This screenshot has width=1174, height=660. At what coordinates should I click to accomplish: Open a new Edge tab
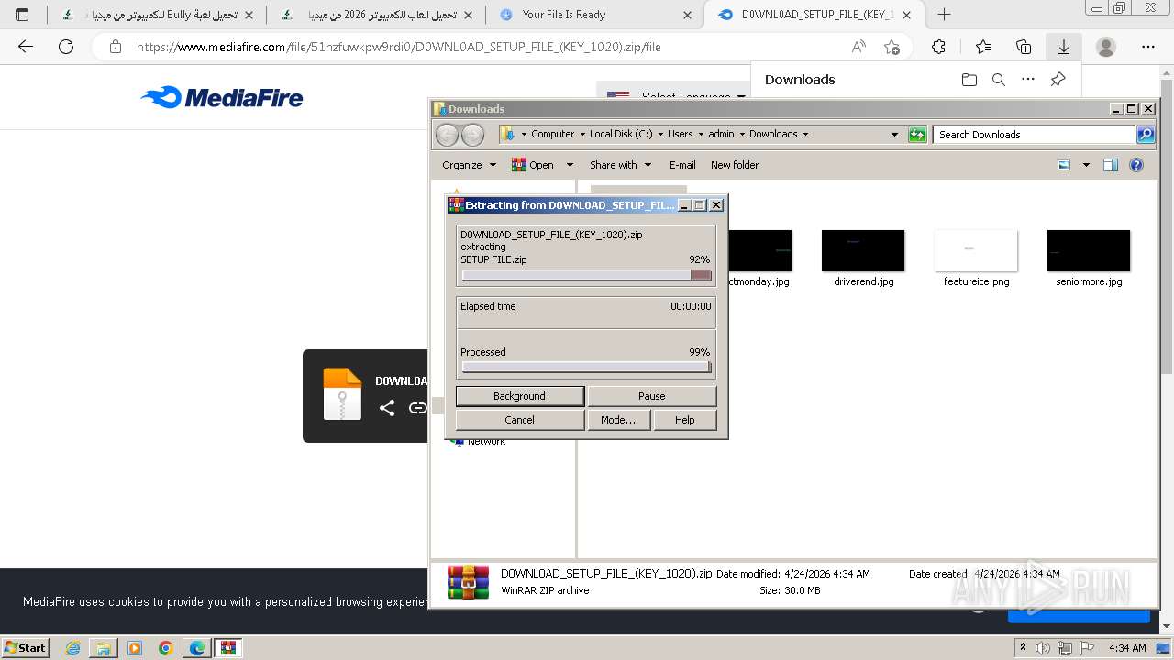(x=944, y=15)
